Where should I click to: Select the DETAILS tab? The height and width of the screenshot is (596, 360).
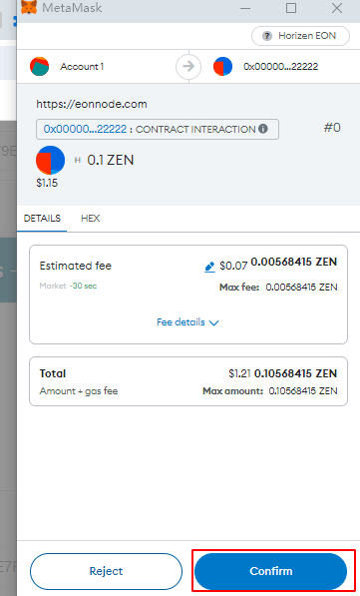point(42,219)
